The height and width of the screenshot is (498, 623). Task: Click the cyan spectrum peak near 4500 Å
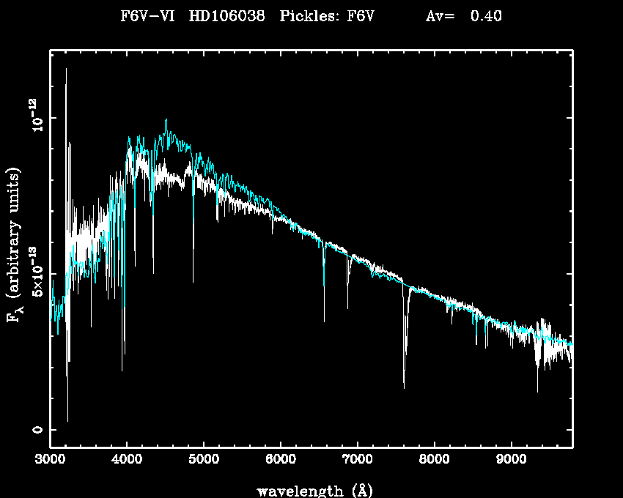coord(166,122)
